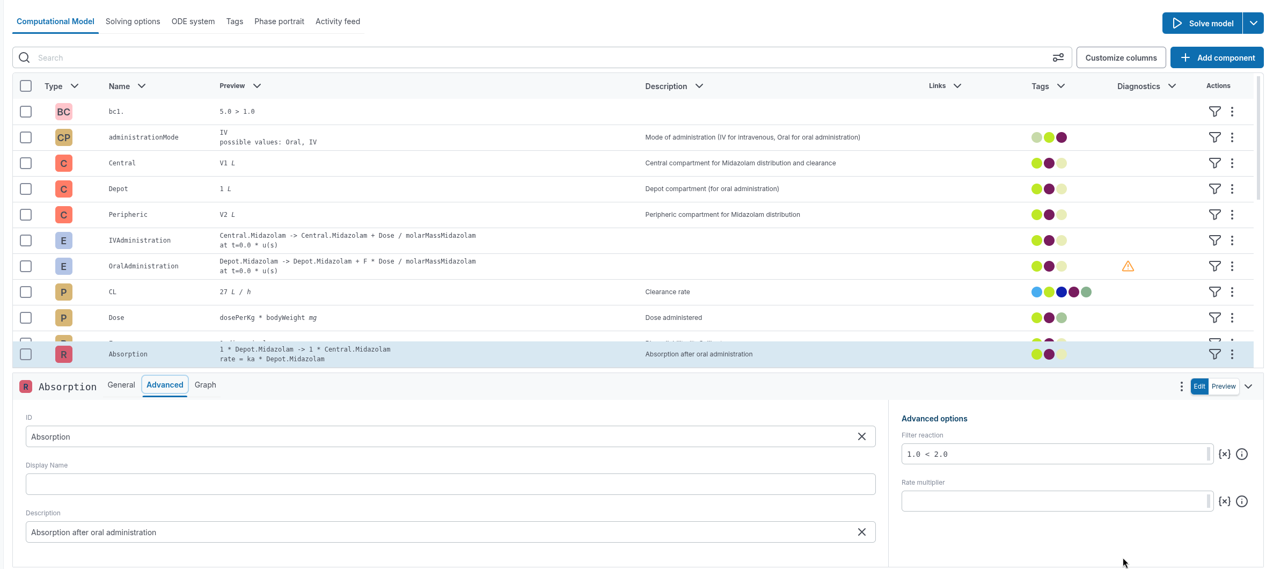Open kebab menu for CL row
This screenshot has width=1266, height=569.
[1232, 292]
